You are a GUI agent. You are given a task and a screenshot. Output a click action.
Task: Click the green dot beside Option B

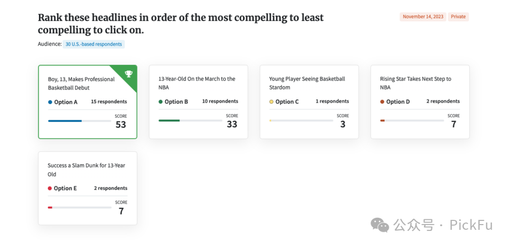coord(161,102)
